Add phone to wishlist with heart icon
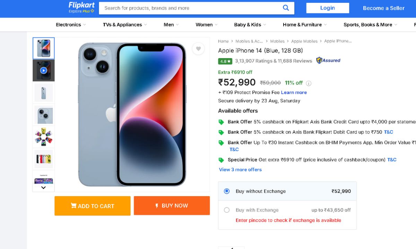 coord(198,49)
